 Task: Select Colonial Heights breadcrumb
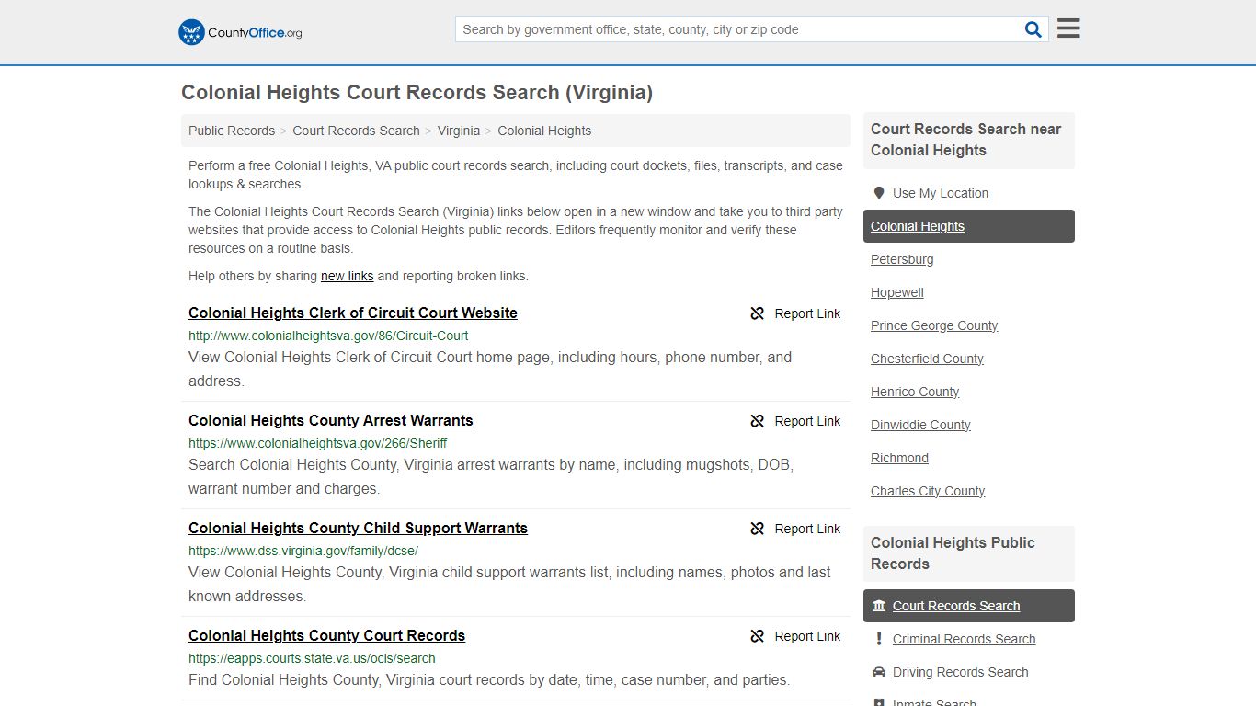tap(544, 131)
